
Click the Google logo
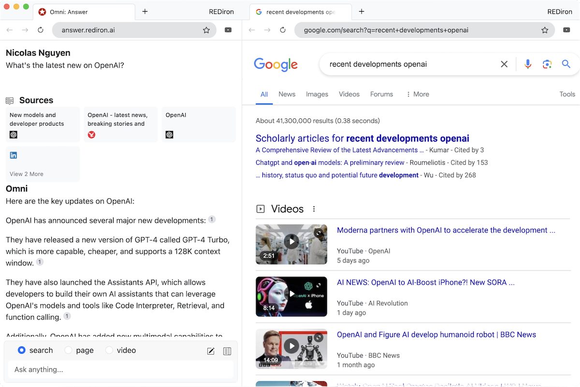click(275, 65)
